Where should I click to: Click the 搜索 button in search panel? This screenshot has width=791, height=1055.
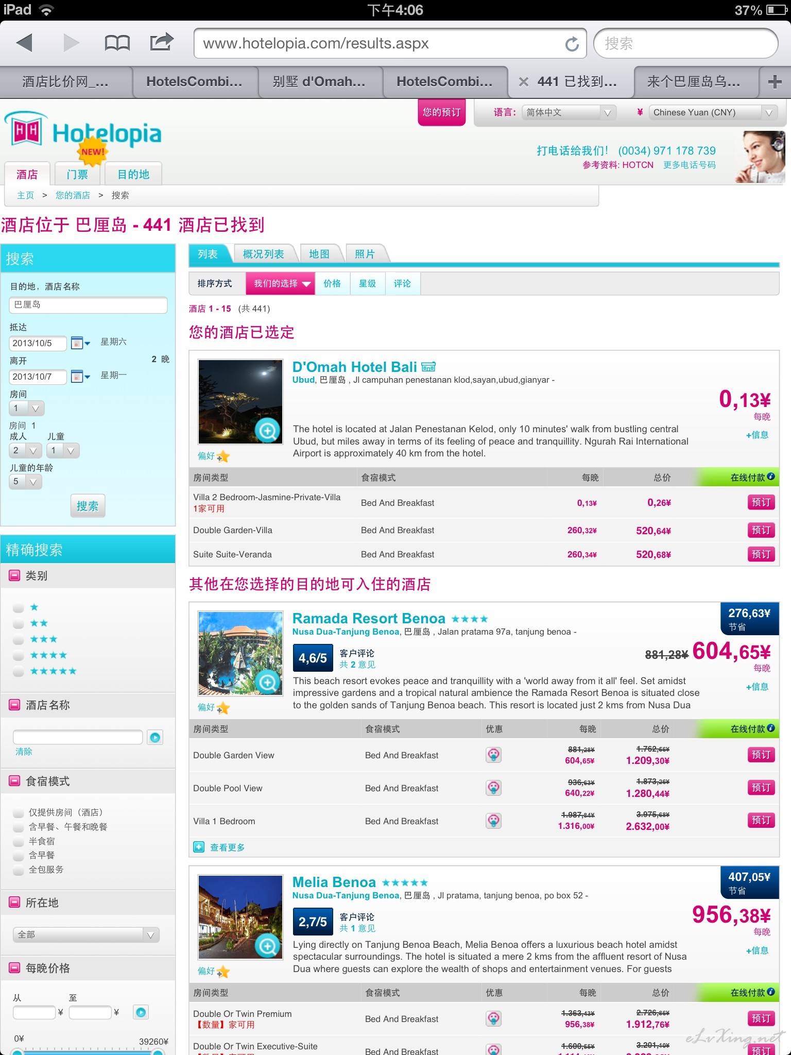[88, 506]
